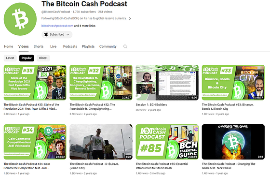Viewport: 270px width, 175px height.
Task: Click title 'Podcast #34: Coin Commerce Competition'
Action: click(27, 166)
